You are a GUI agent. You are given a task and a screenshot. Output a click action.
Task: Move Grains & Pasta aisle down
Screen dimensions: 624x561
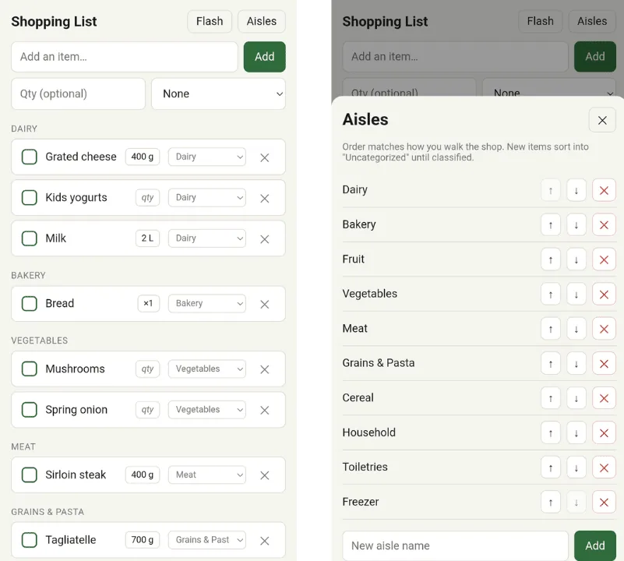pyautogui.click(x=576, y=364)
